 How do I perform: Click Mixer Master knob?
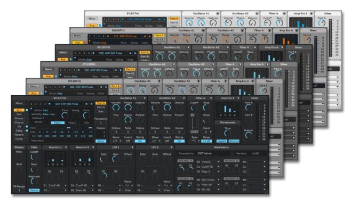click(x=249, y=135)
